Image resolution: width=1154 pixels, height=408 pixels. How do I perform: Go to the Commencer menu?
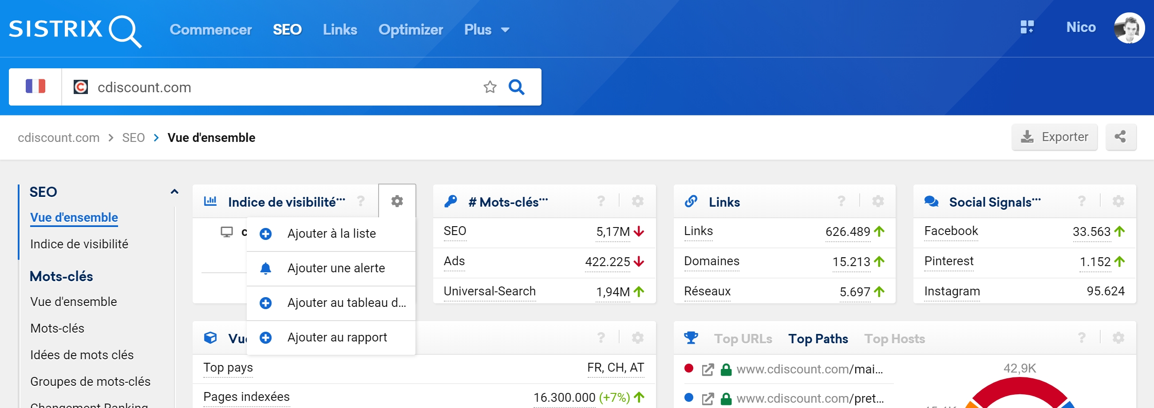click(210, 30)
